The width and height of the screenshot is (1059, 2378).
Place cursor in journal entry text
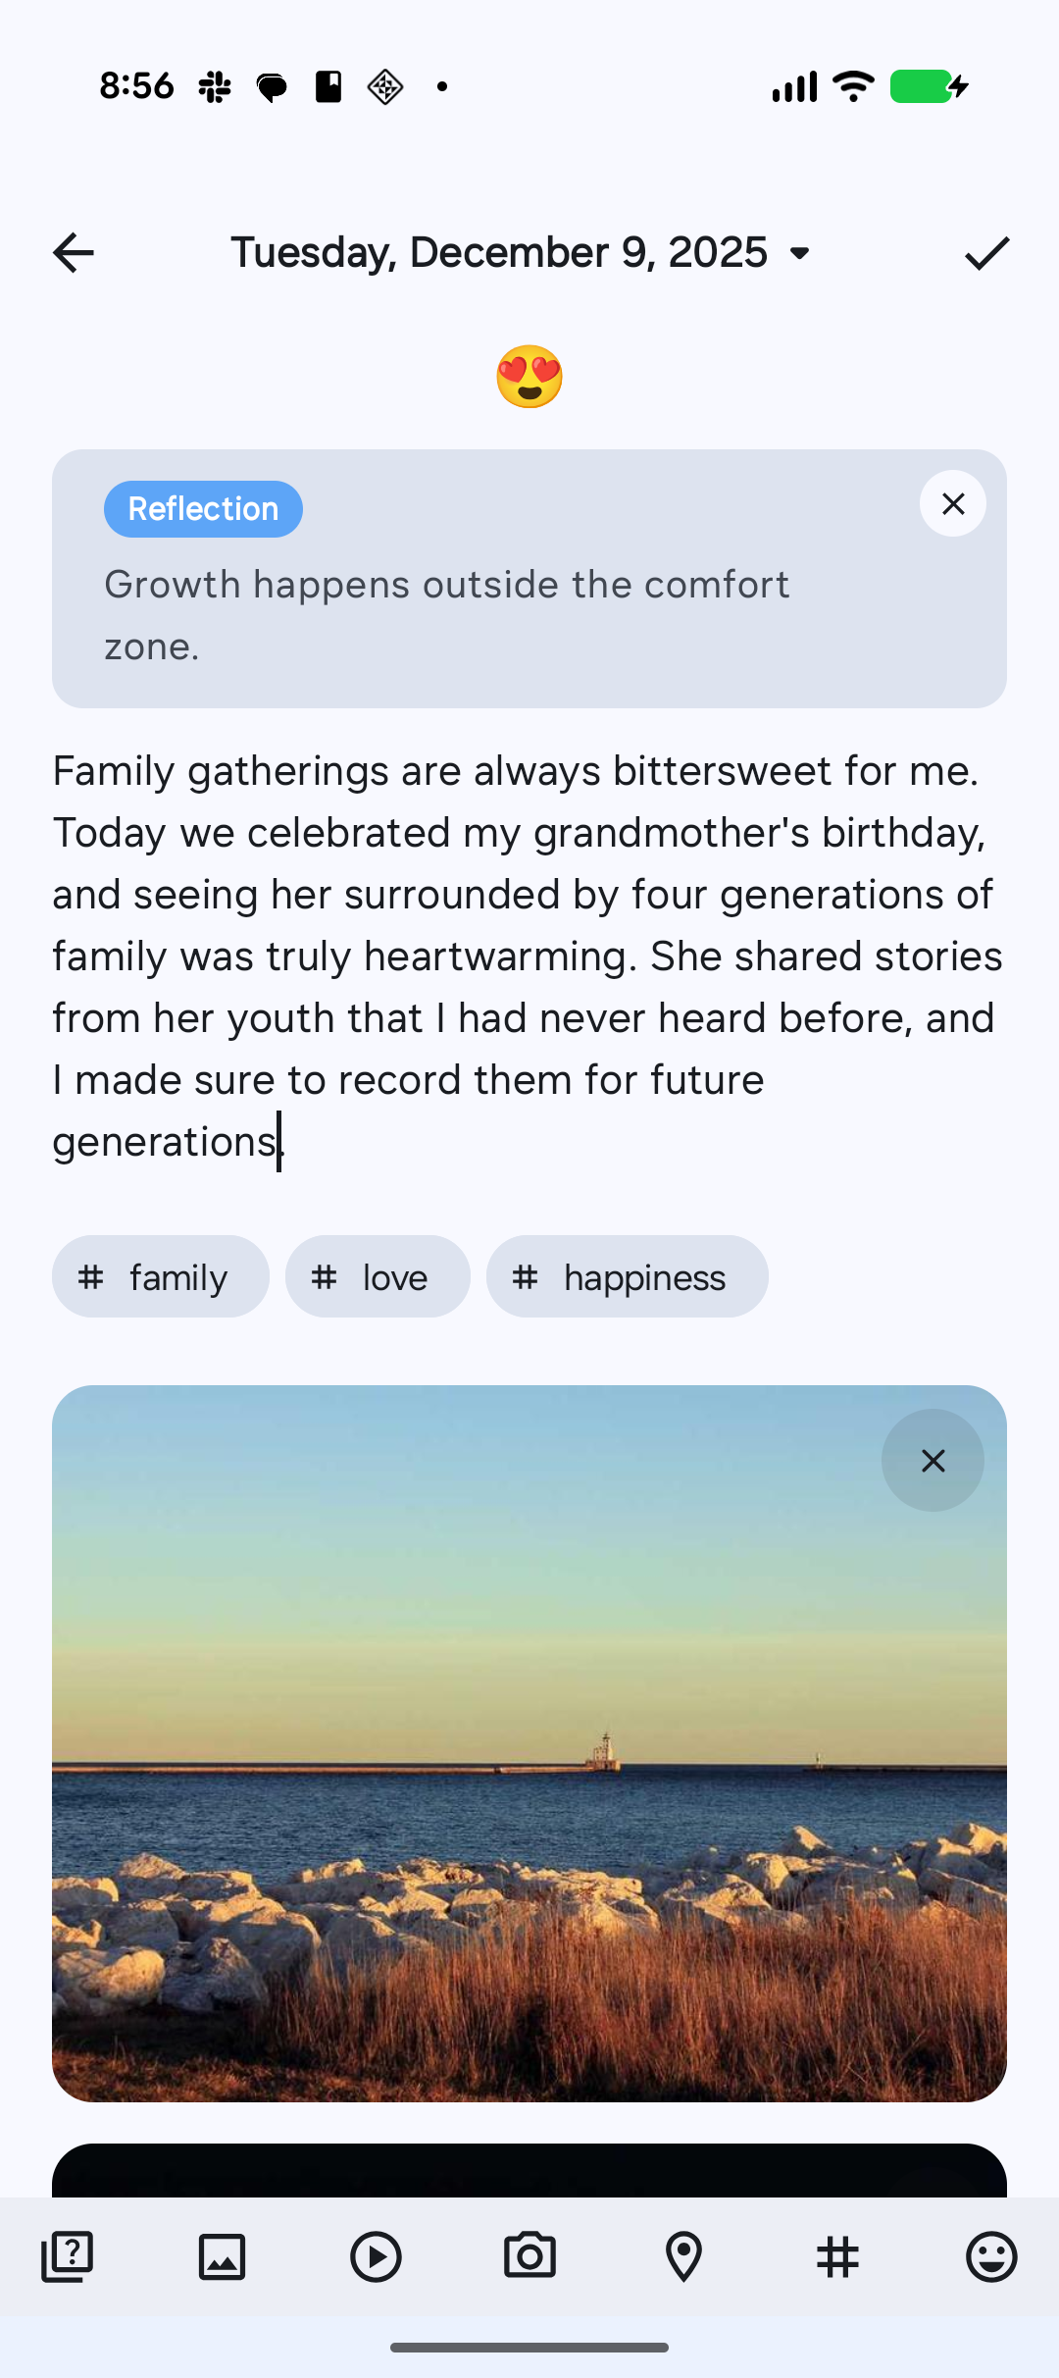click(529, 956)
